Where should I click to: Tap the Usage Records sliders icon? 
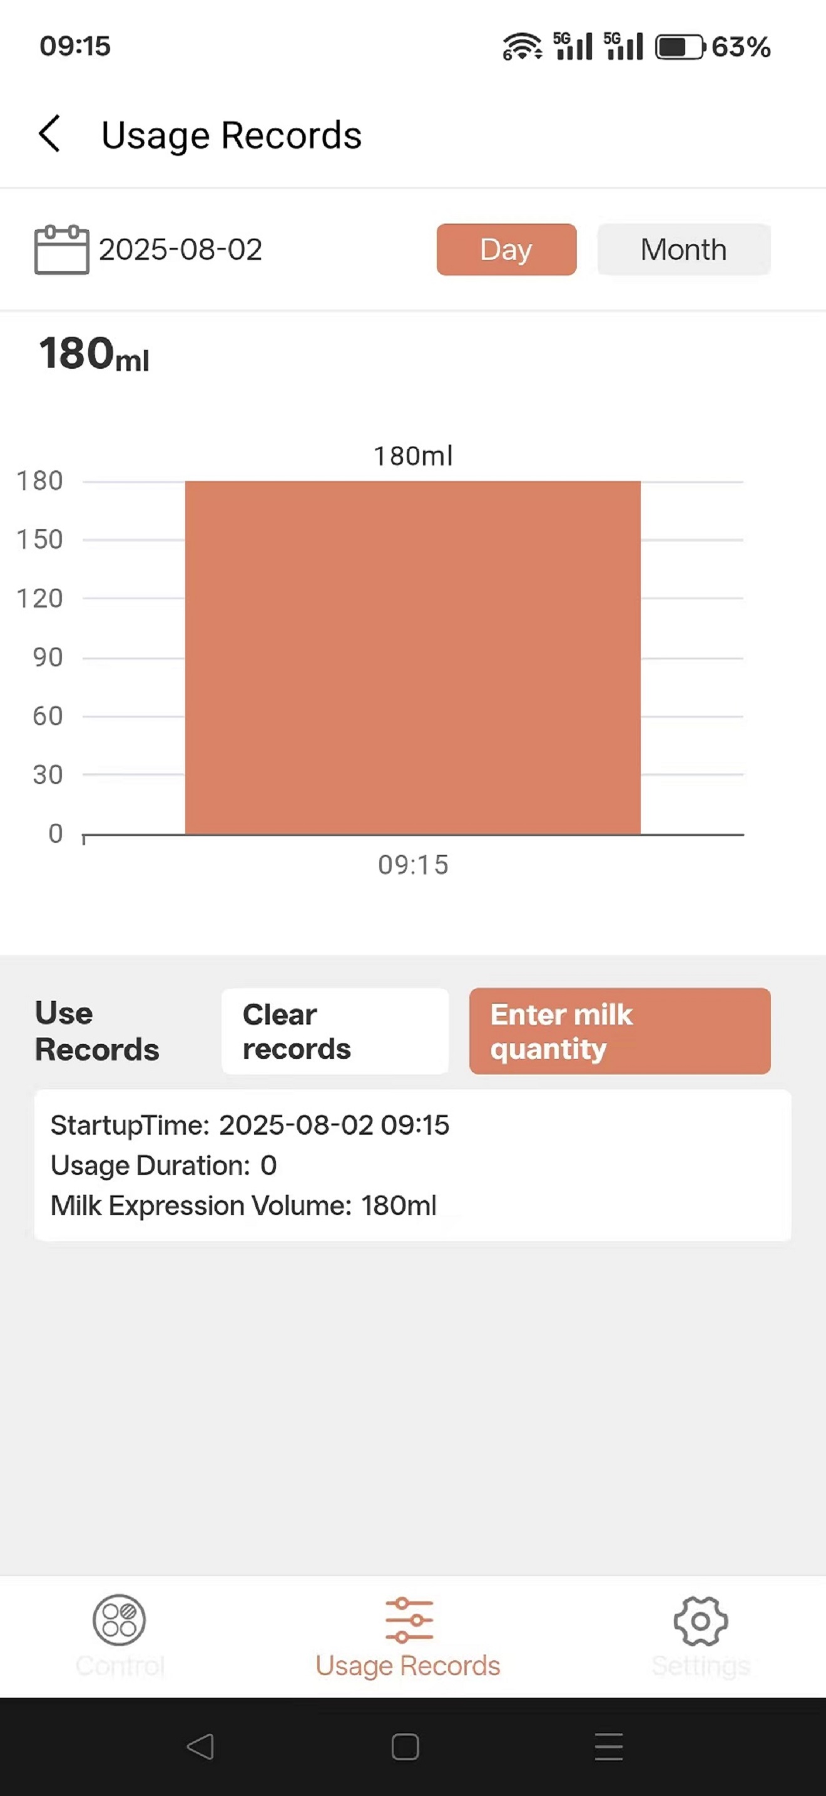click(409, 1619)
